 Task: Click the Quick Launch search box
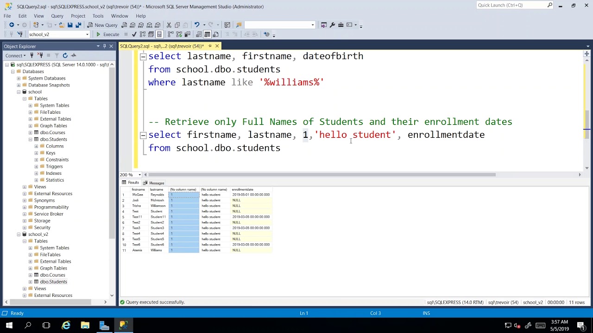tap(511, 5)
